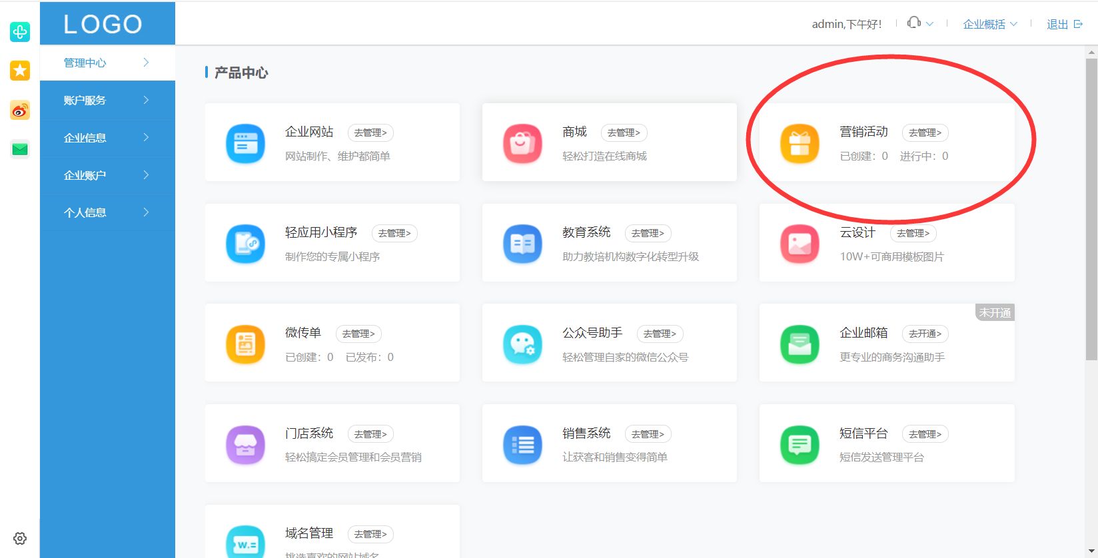Expand the 个人信息 sidebar menu

pos(107,212)
